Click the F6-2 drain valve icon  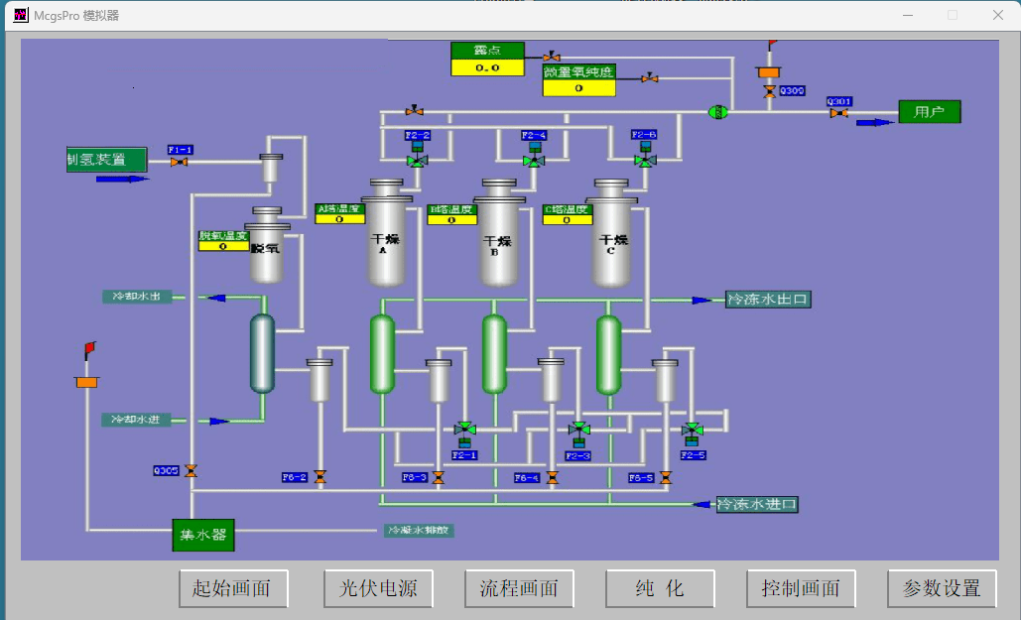tap(319, 477)
